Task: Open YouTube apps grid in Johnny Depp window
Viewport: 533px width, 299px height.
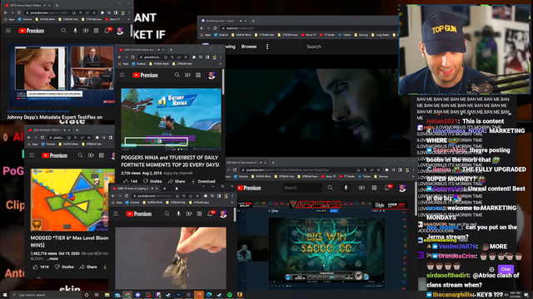Action: (x=97, y=31)
